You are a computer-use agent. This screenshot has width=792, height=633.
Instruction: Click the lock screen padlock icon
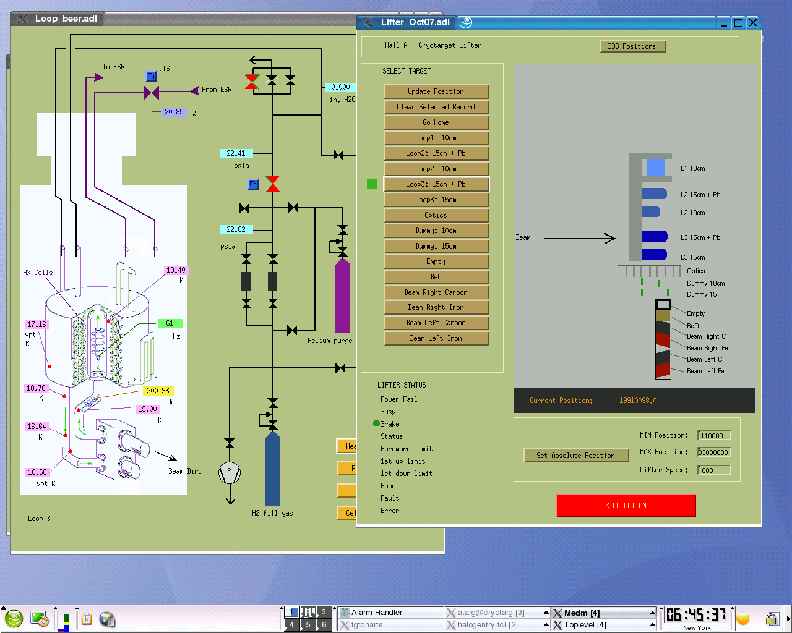click(771, 619)
